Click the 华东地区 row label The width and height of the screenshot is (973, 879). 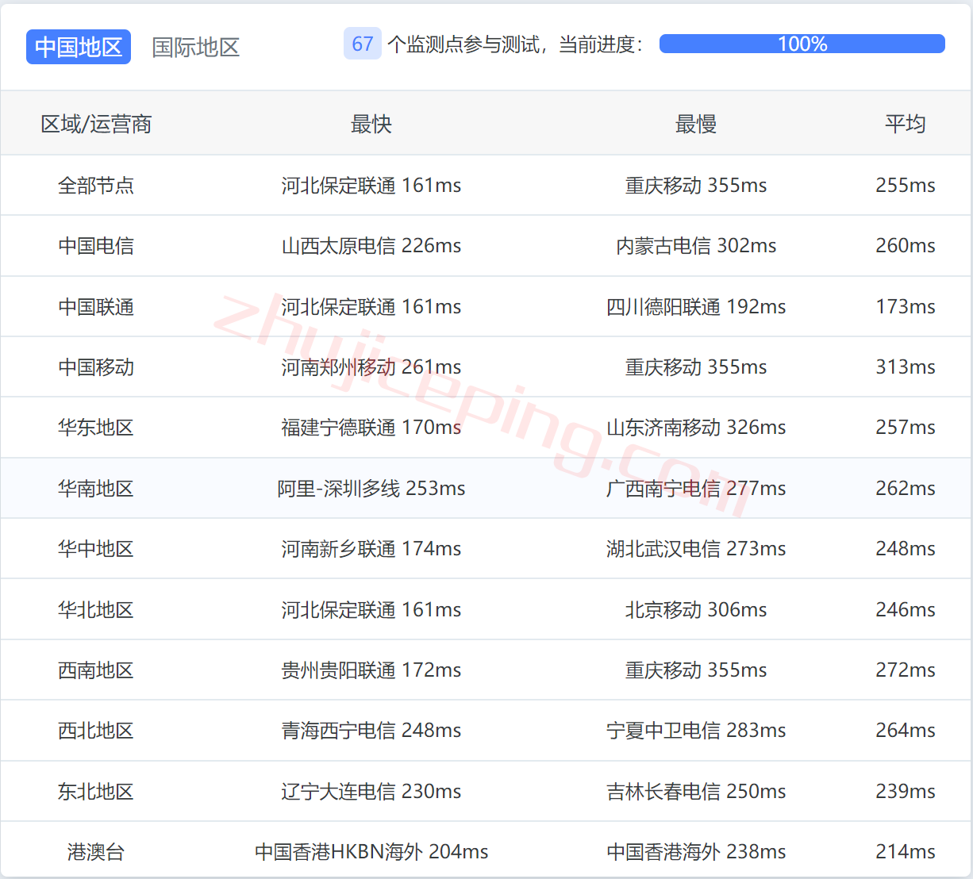pos(97,427)
